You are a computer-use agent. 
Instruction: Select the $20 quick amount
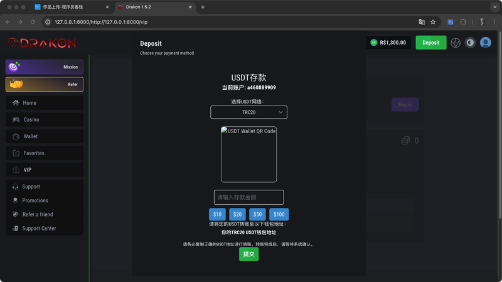(237, 214)
